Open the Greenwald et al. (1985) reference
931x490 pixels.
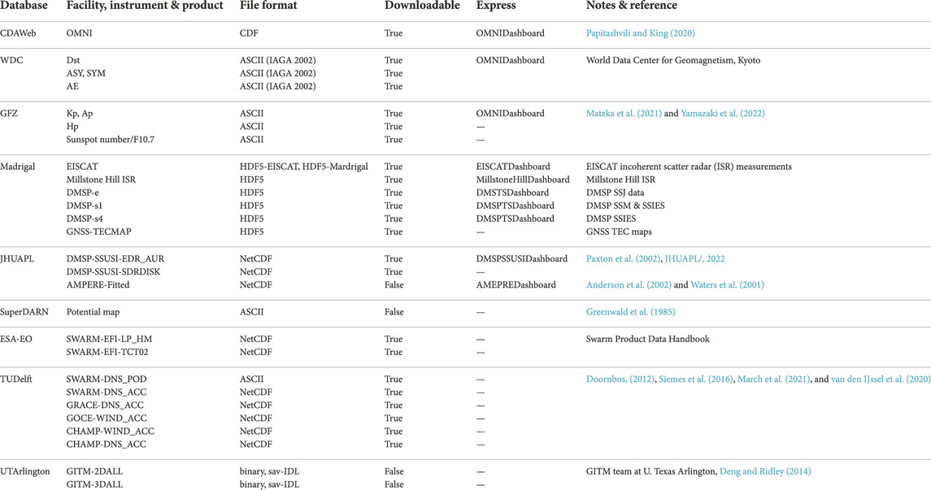click(631, 312)
